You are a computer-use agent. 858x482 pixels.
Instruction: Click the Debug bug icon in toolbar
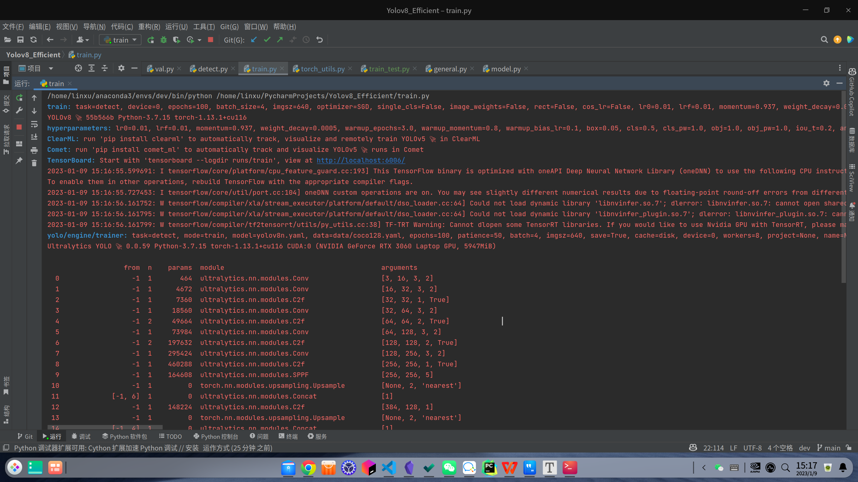click(164, 40)
